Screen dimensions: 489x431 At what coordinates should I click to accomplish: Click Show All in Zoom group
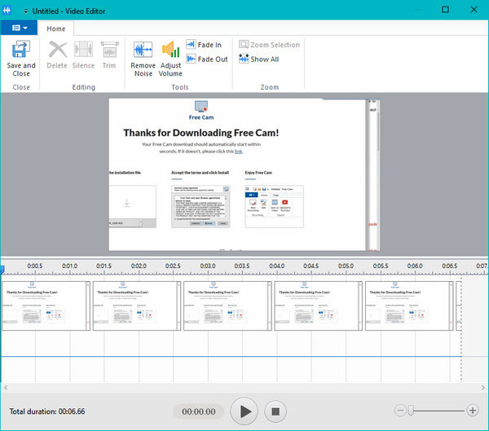pyautogui.click(x=259, y=59)
